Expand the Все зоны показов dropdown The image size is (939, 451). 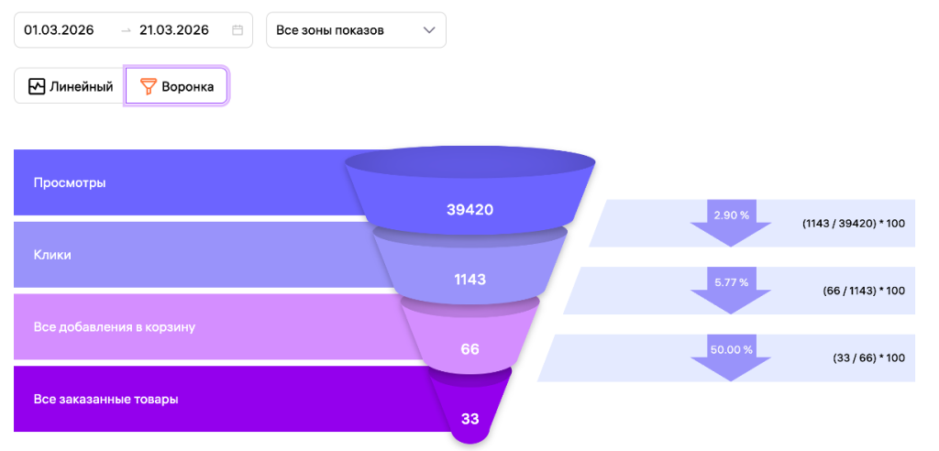click(355, 30)
